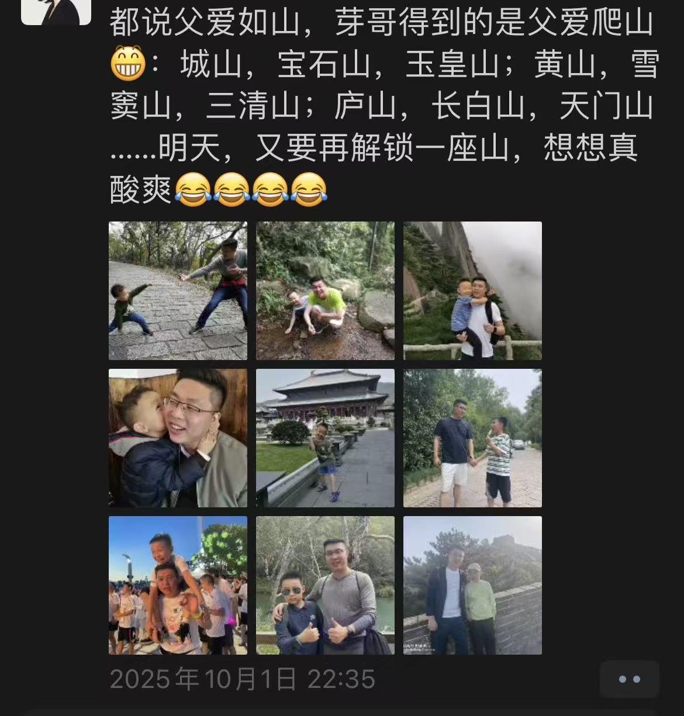Open the thumbs-up photo of the boy in sunglasses
The image size is (684, 716).
(325, 585)
